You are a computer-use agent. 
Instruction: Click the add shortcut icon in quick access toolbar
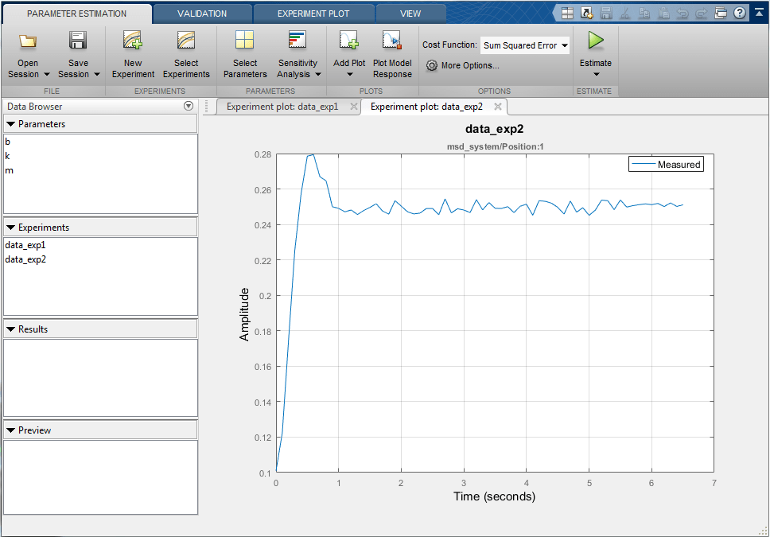(x=586, y=14)
